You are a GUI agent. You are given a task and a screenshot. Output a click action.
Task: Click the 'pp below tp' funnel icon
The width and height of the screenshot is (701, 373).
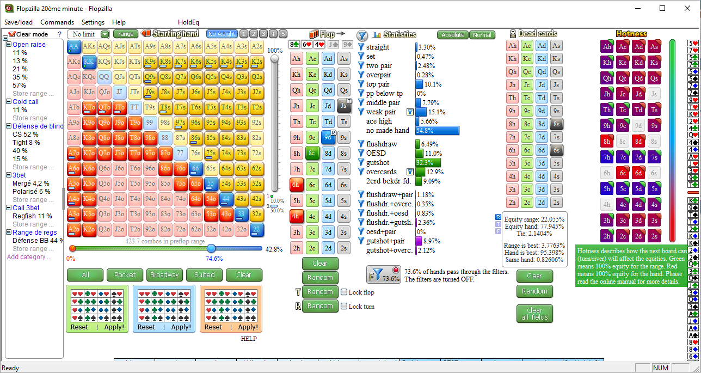click(x=361, y=94)
